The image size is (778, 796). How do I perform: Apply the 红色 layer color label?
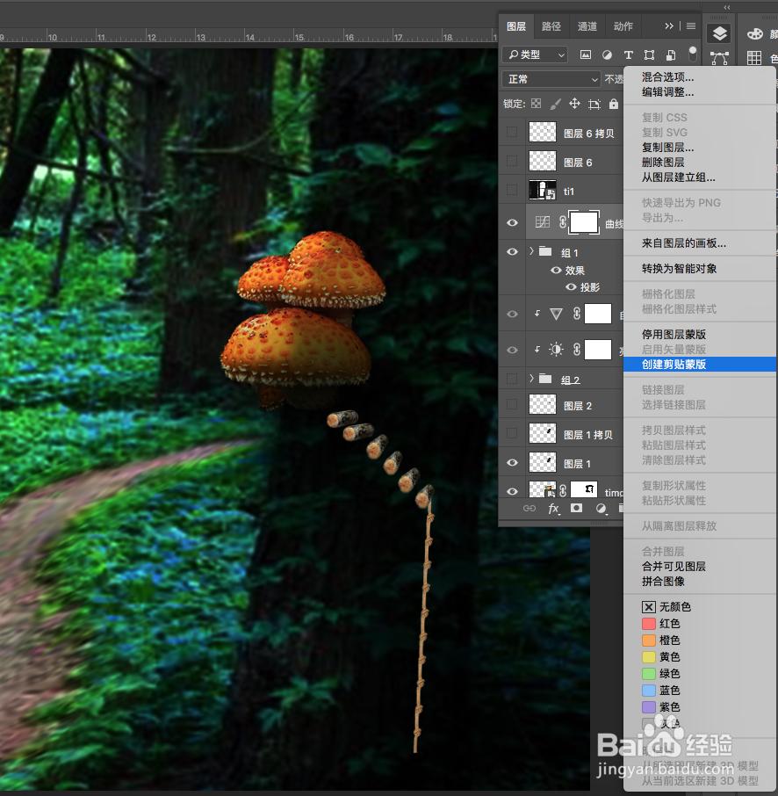click(x=666, y=623)
